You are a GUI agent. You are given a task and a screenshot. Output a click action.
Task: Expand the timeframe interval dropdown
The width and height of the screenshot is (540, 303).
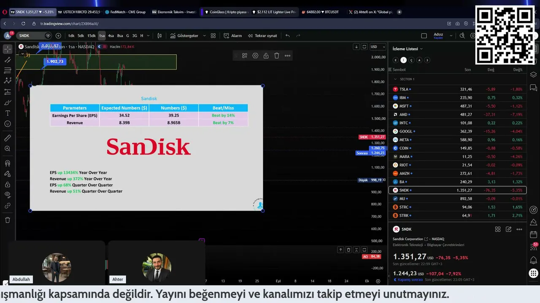pos(149,36)
